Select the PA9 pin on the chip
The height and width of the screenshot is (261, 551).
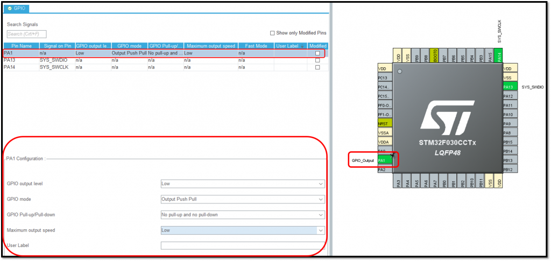(511, 124)
